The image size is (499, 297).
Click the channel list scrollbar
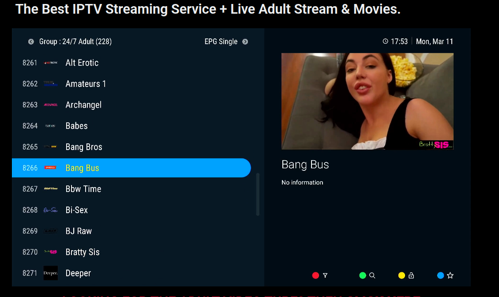click(258, 195)
